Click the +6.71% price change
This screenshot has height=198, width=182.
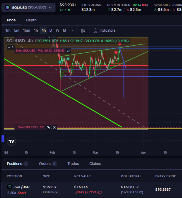[65, 10]
